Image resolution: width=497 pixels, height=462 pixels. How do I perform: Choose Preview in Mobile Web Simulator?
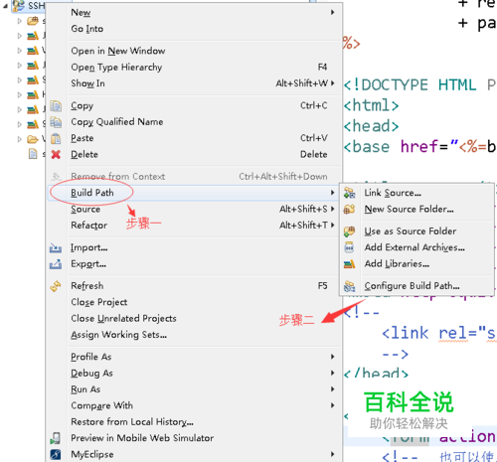[x=195, y=438]
